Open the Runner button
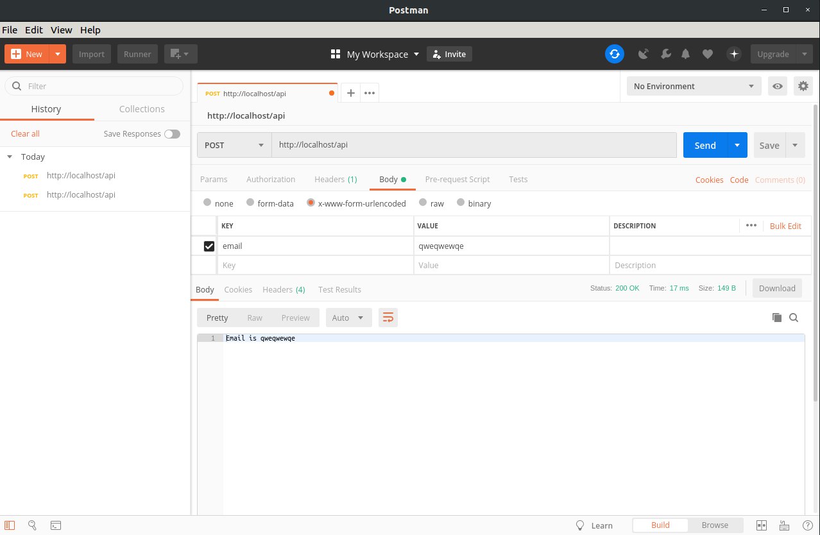Screen dimensions: 820x535 coord(137,54)
